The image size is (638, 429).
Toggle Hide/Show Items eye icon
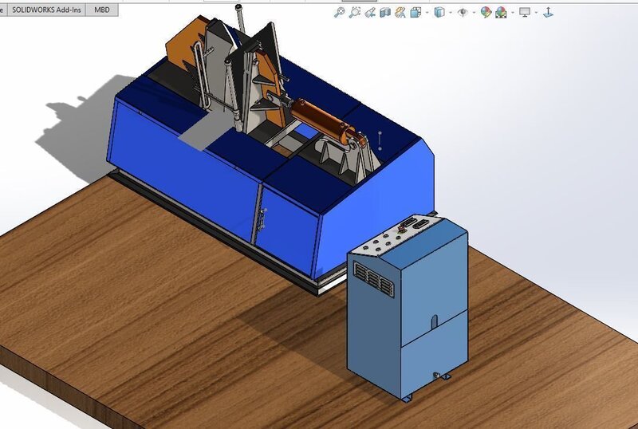coord(462,12)
